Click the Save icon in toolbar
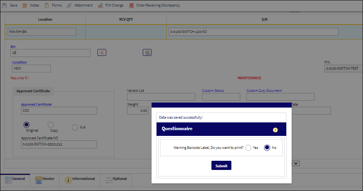Viewport: 363px width, 191px height. [4, 5]
